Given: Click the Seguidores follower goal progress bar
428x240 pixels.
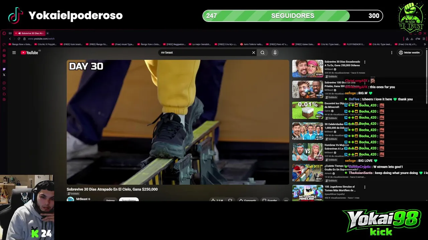Looking at the screenshot, I should (293, 16).
